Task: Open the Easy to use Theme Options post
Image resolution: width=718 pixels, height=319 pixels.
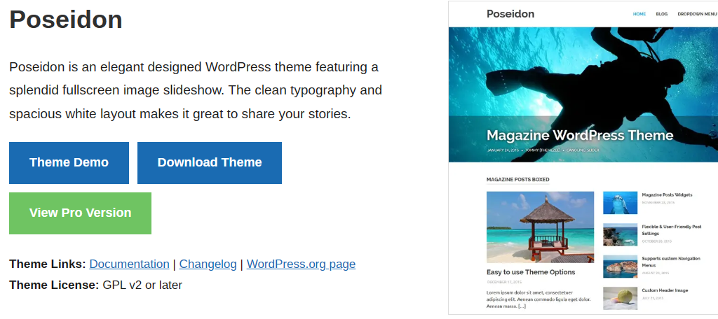Action: (531, 272)
